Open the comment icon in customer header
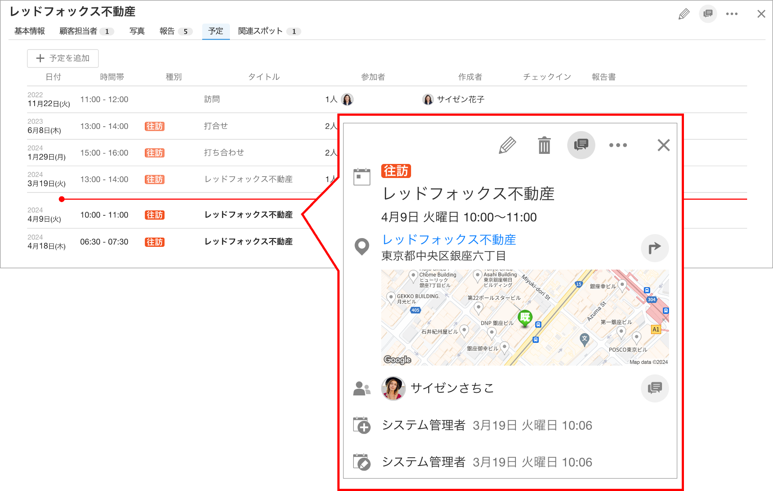Image resolution: width=773 pixels, height=491 pixels. [708, 14]
